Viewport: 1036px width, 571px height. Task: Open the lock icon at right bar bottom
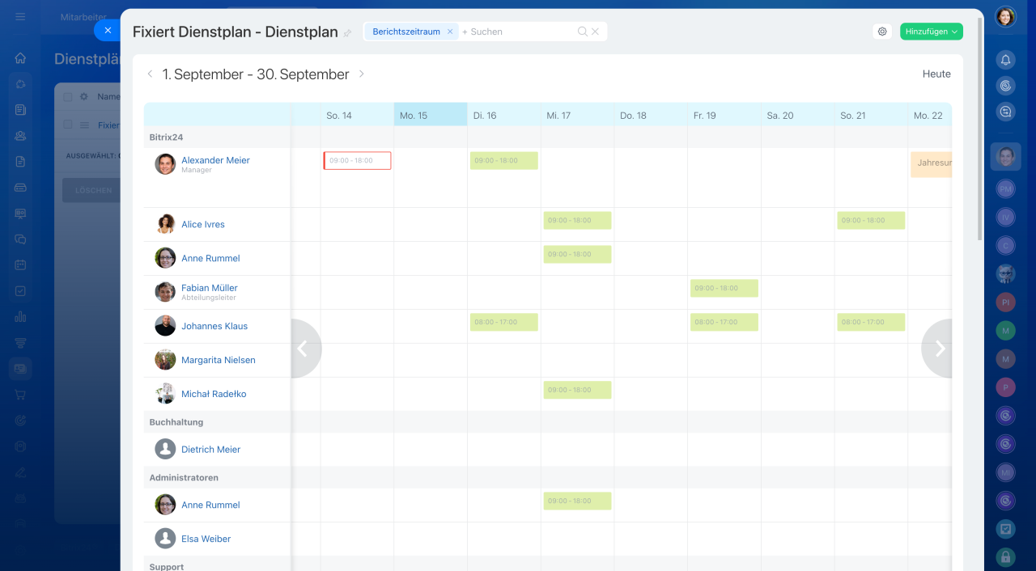click(1005, 556)
